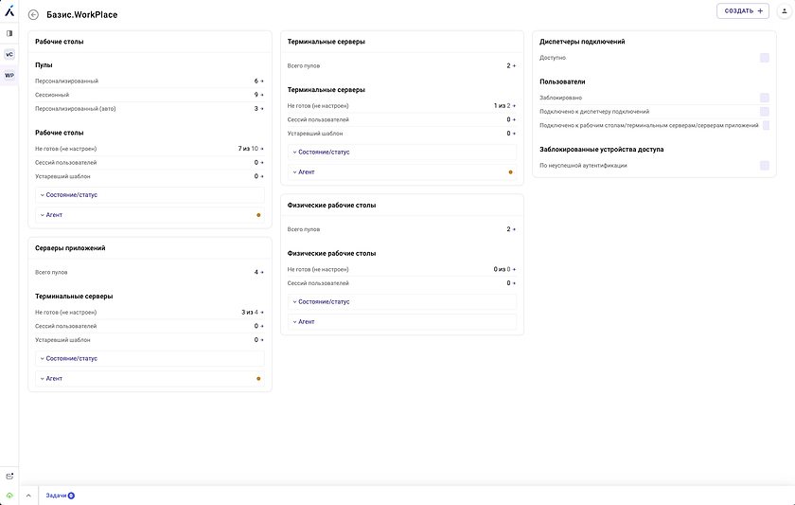The width and height of the screenshot is (795, 505).
Task: Open the vC module in sidebar
Action: click(x=9, y=54)
